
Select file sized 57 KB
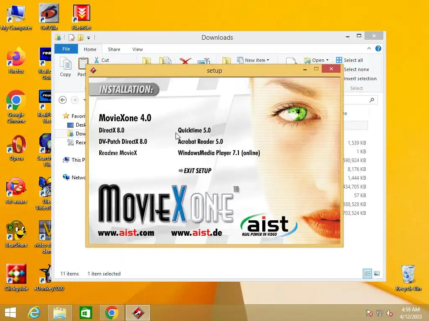coord(360,196)
